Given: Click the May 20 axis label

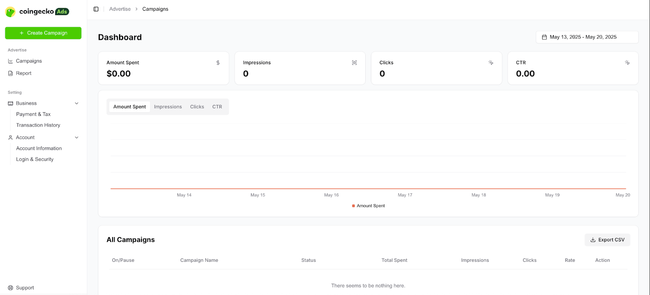Looking at the screenshot, I should pos(623,195).
